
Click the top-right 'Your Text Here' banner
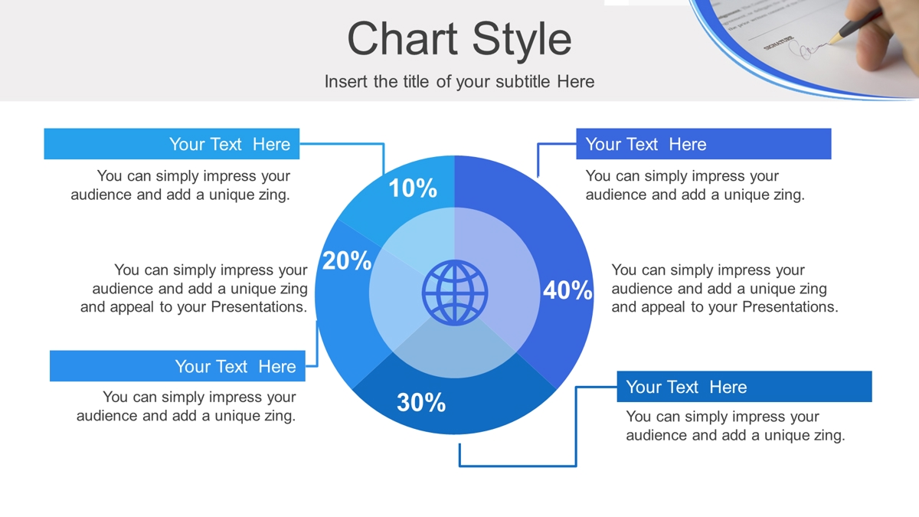click(704, 144)
